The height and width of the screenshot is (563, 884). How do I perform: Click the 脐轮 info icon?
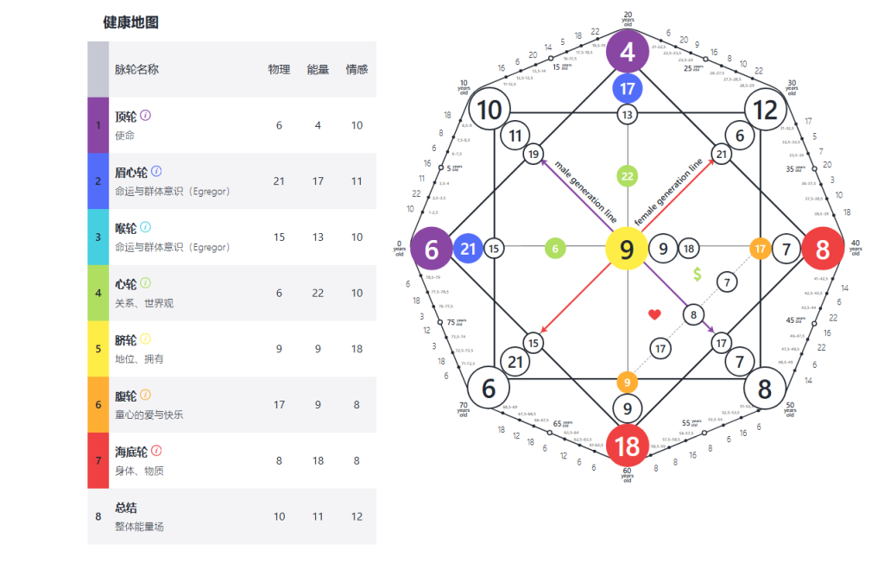[x=146, y=339]
